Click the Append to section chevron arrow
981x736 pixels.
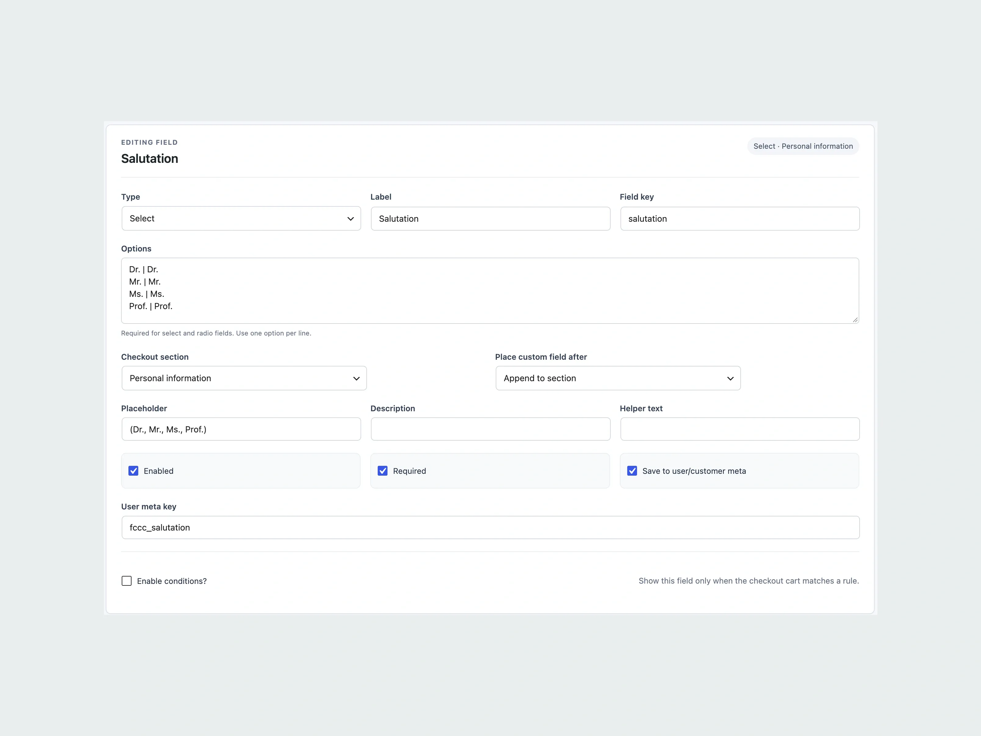(x=730, y=378)
